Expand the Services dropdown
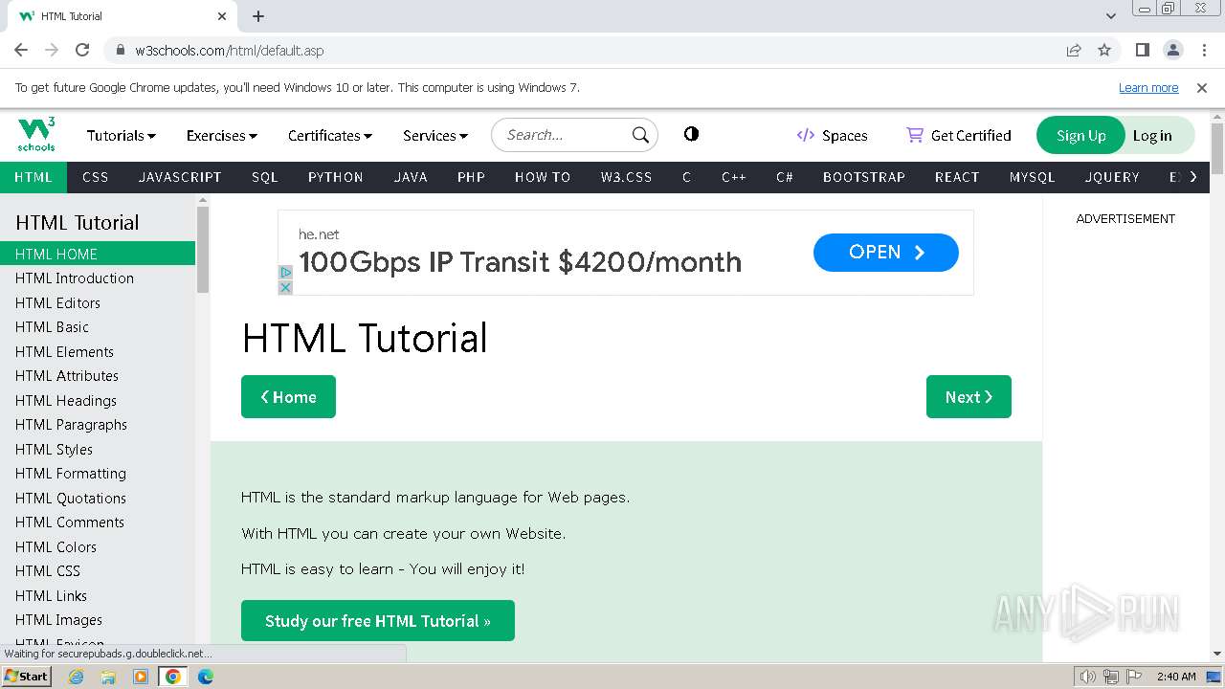The height and width of the screenshot is (689, 1225). [435, 136]
